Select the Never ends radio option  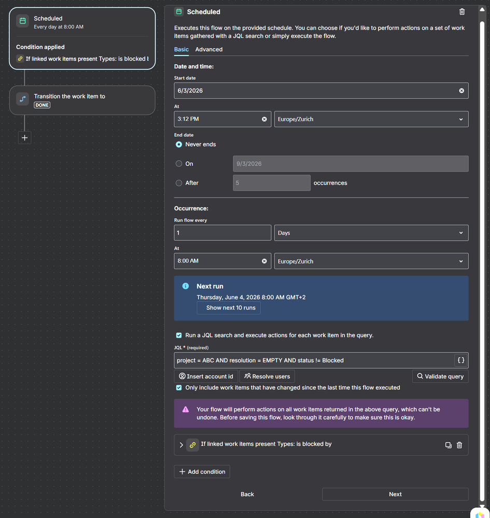(179, 144)
